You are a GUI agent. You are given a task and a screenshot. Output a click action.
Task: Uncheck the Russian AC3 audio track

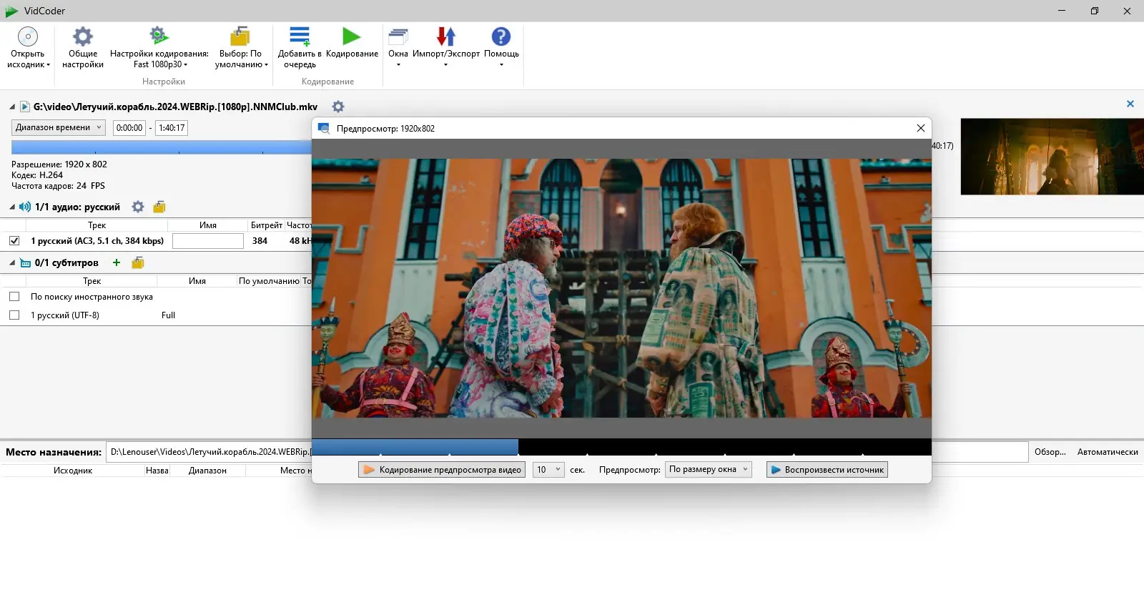pos(14,241)
